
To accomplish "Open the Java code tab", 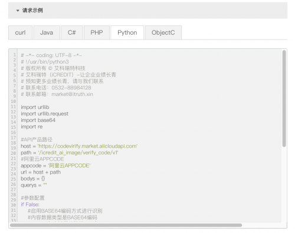I will (x=47, y=32).
